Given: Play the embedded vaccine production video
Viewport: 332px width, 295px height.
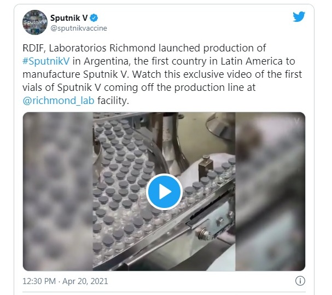Looking at the screenshot, I should coord(164,192).
